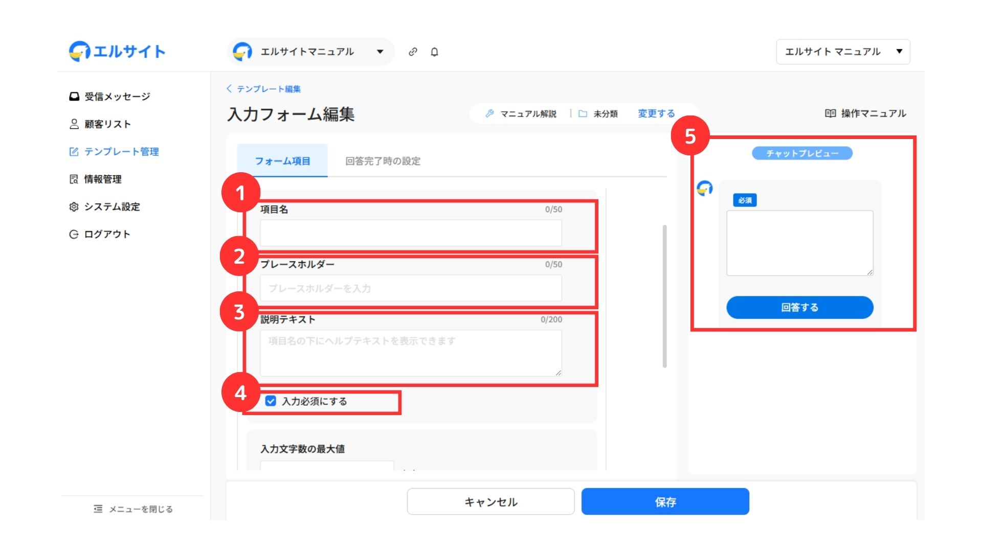Screen dimensions: 982x552
Task: Toggle 入力必須にする checkbox
Action: pos(271,401)
